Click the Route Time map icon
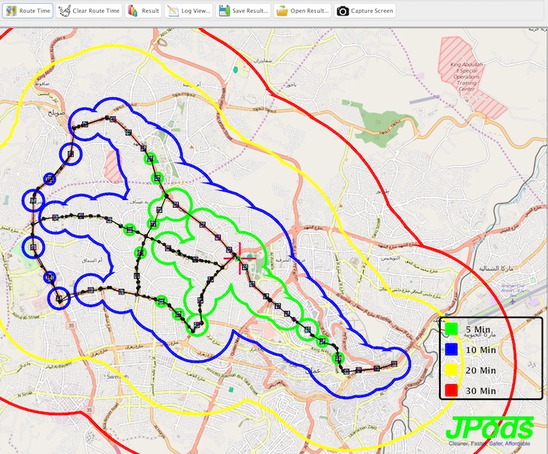 pyautogui.click(x=11, y=11)
